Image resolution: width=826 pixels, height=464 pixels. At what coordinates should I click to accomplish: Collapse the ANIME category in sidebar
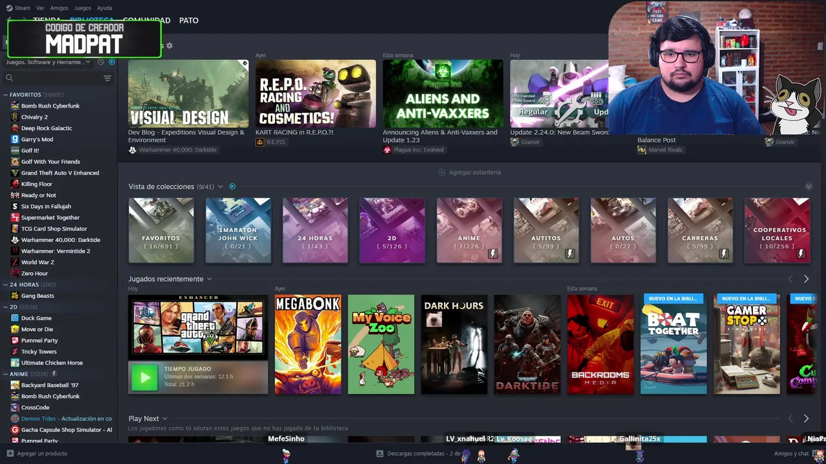5,374
